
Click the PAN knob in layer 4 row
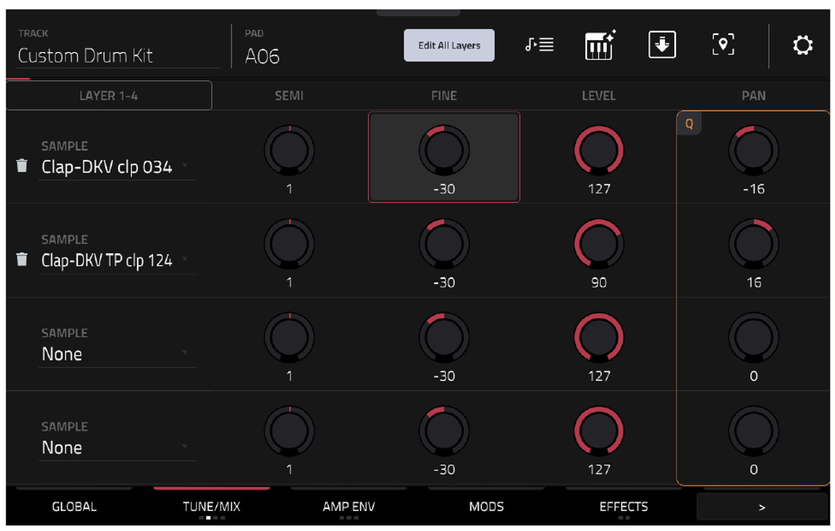754,431
